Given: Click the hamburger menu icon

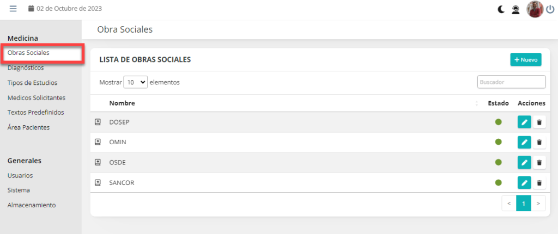Looking at the screenshot, I should pos(13,9).
